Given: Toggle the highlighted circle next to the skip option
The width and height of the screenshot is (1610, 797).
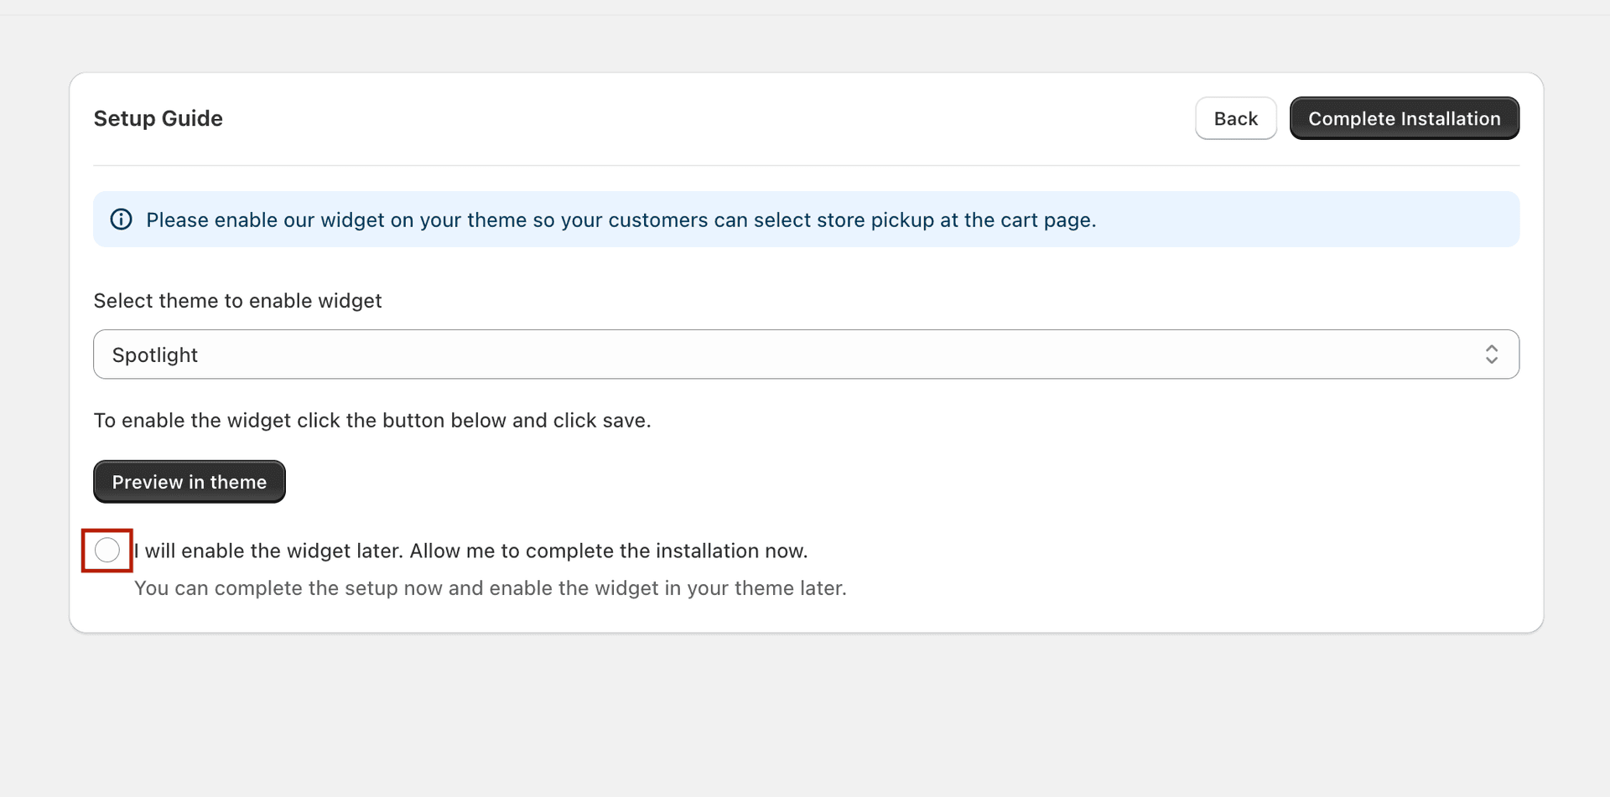Looking at the screenshot, I should click(x=106, y=550).
